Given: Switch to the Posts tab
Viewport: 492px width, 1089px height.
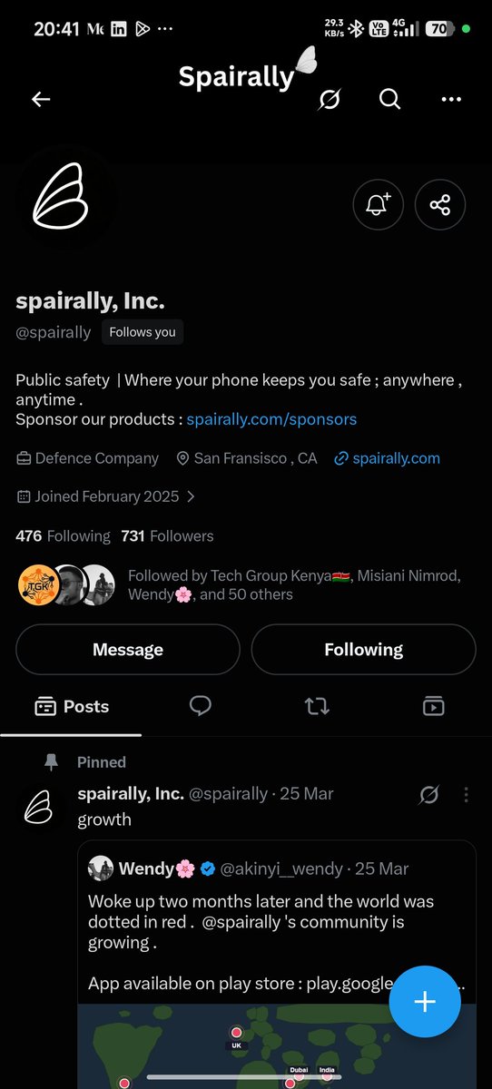Looking at the screenshot, I should point(71,706).
